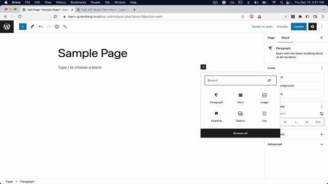The image size is (328, 184).
Task: Toggle custom font size control icon
Action: point(321,113)
